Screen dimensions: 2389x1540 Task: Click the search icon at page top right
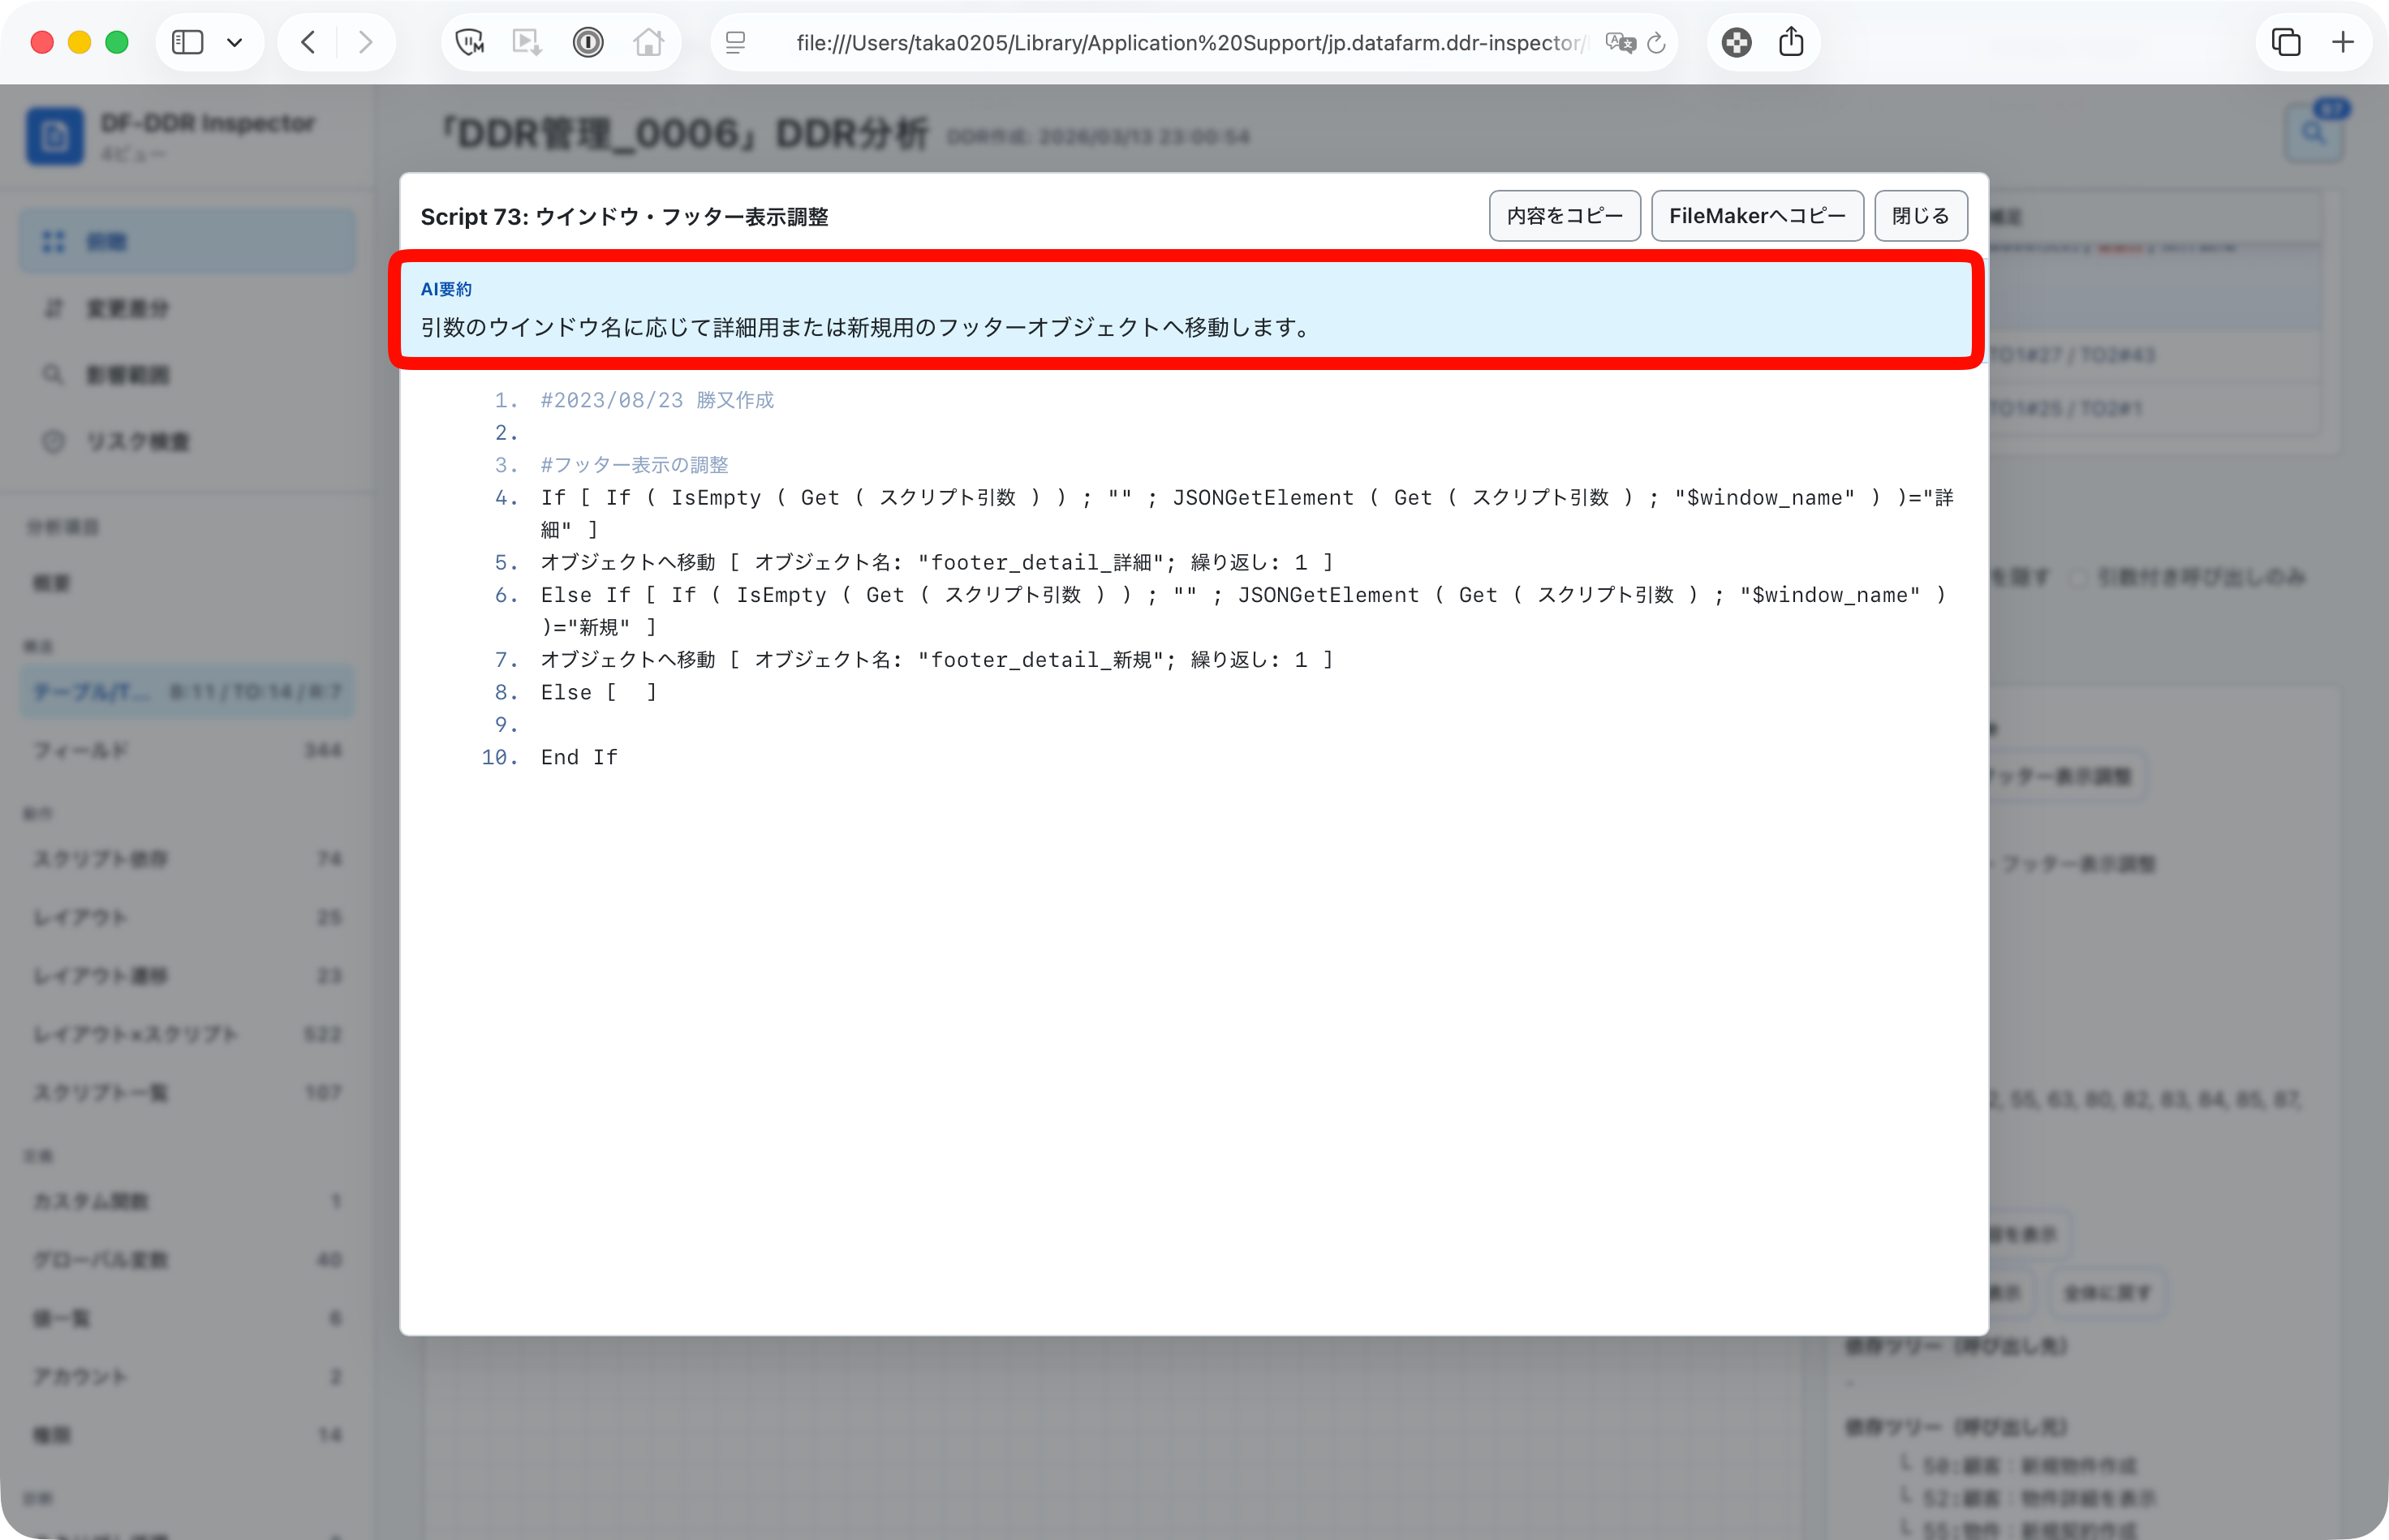pos(2313,132)
